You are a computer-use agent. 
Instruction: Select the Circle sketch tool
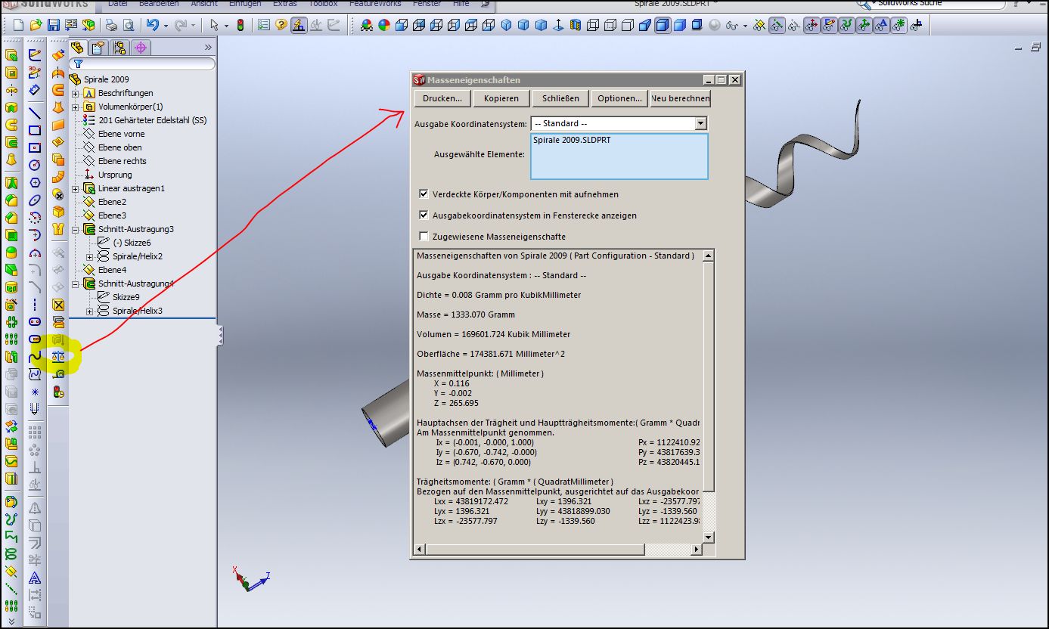(35, 165)
